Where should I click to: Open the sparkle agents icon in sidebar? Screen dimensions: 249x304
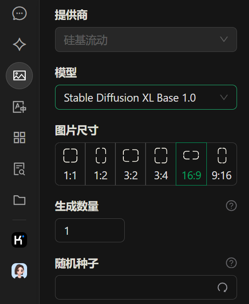tap(20, 44)
